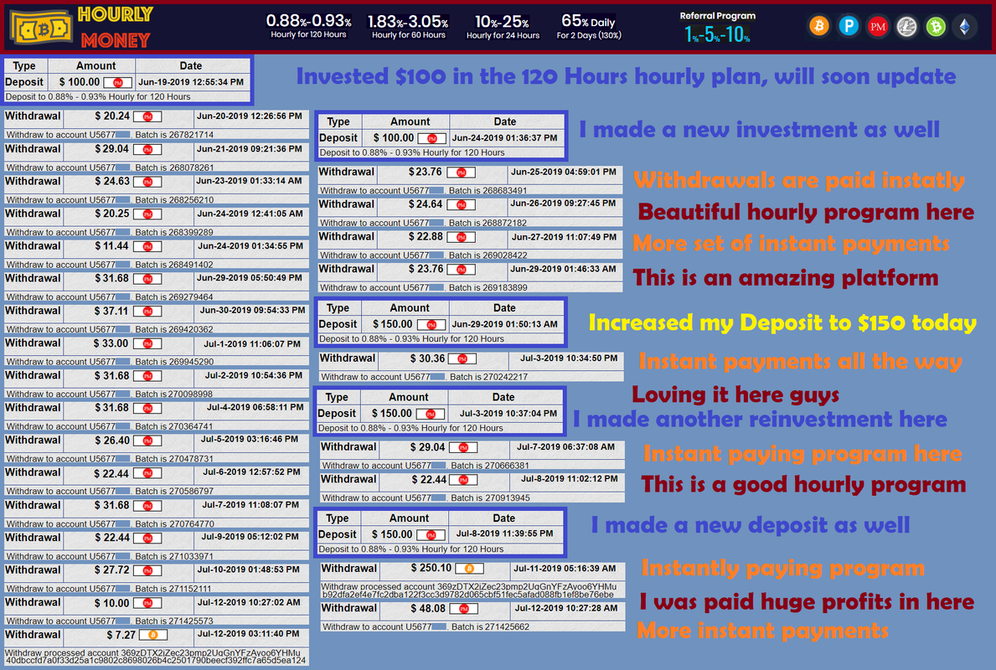The height and width of the screenshot is (670, 996).
Task: Click the 'Batch is 270586797' text
Action: click(x=174, y=492)
